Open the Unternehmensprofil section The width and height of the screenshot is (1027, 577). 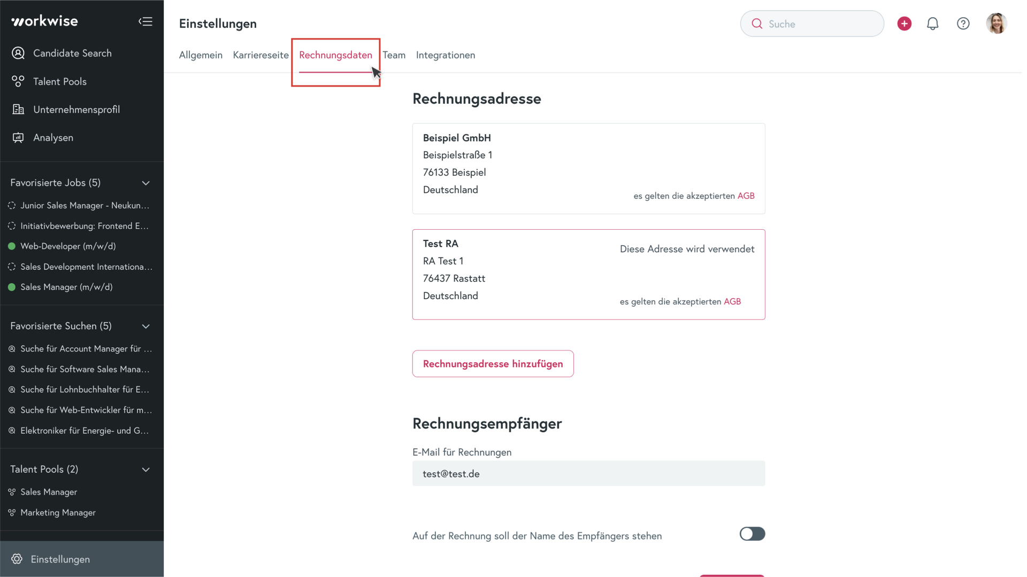(x=76, y=110)
